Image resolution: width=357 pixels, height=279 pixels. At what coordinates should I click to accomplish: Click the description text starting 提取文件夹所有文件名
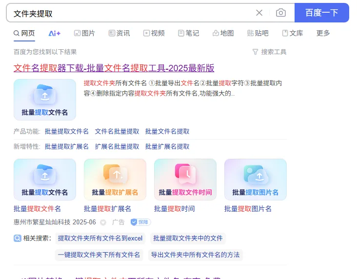click(x=183, y=88)
